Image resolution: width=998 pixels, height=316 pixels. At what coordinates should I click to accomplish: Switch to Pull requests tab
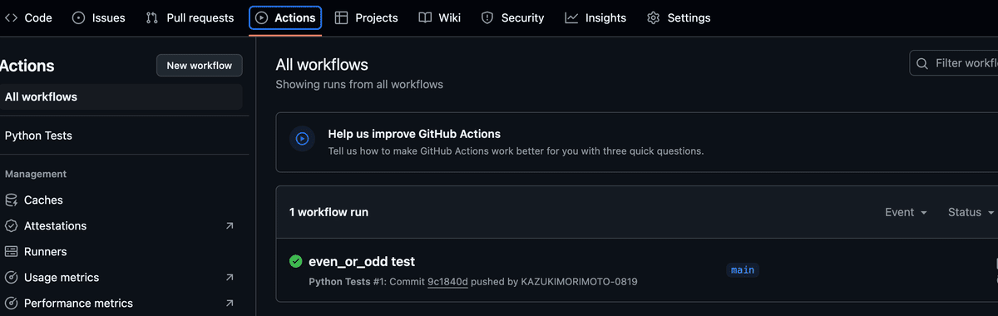tap(190, 17)
